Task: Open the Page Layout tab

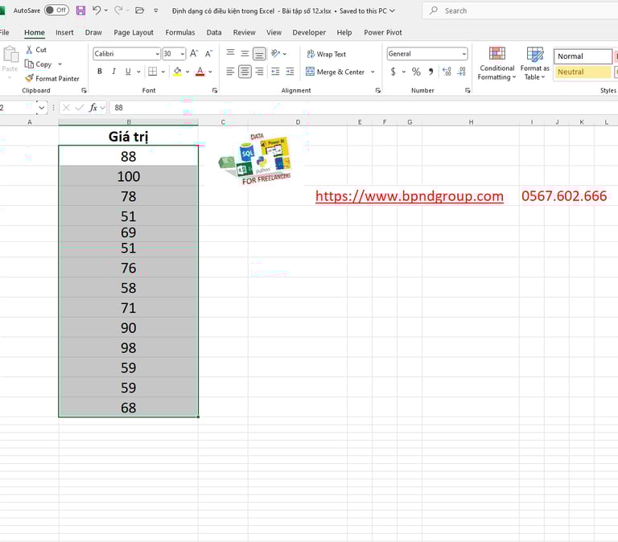Action: point(134,32)
